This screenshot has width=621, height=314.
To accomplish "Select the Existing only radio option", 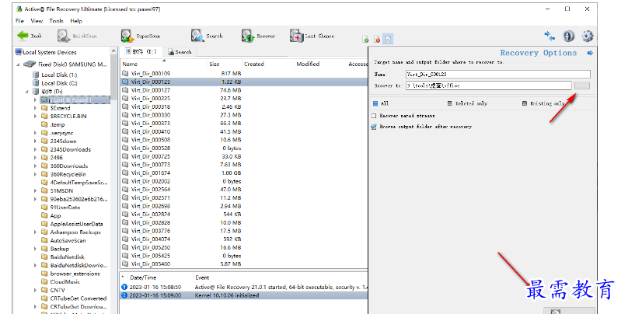I will (525, 103).
